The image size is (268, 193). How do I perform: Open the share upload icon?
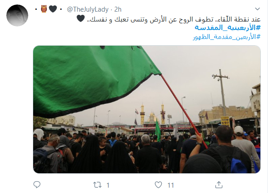tap(219, 185)
